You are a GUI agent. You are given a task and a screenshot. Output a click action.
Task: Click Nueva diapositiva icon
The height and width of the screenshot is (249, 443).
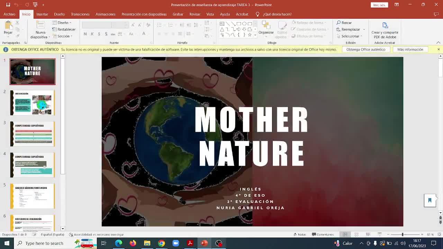[40, 26]
